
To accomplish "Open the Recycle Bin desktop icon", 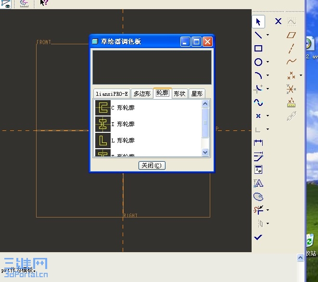I will point(311,245).
